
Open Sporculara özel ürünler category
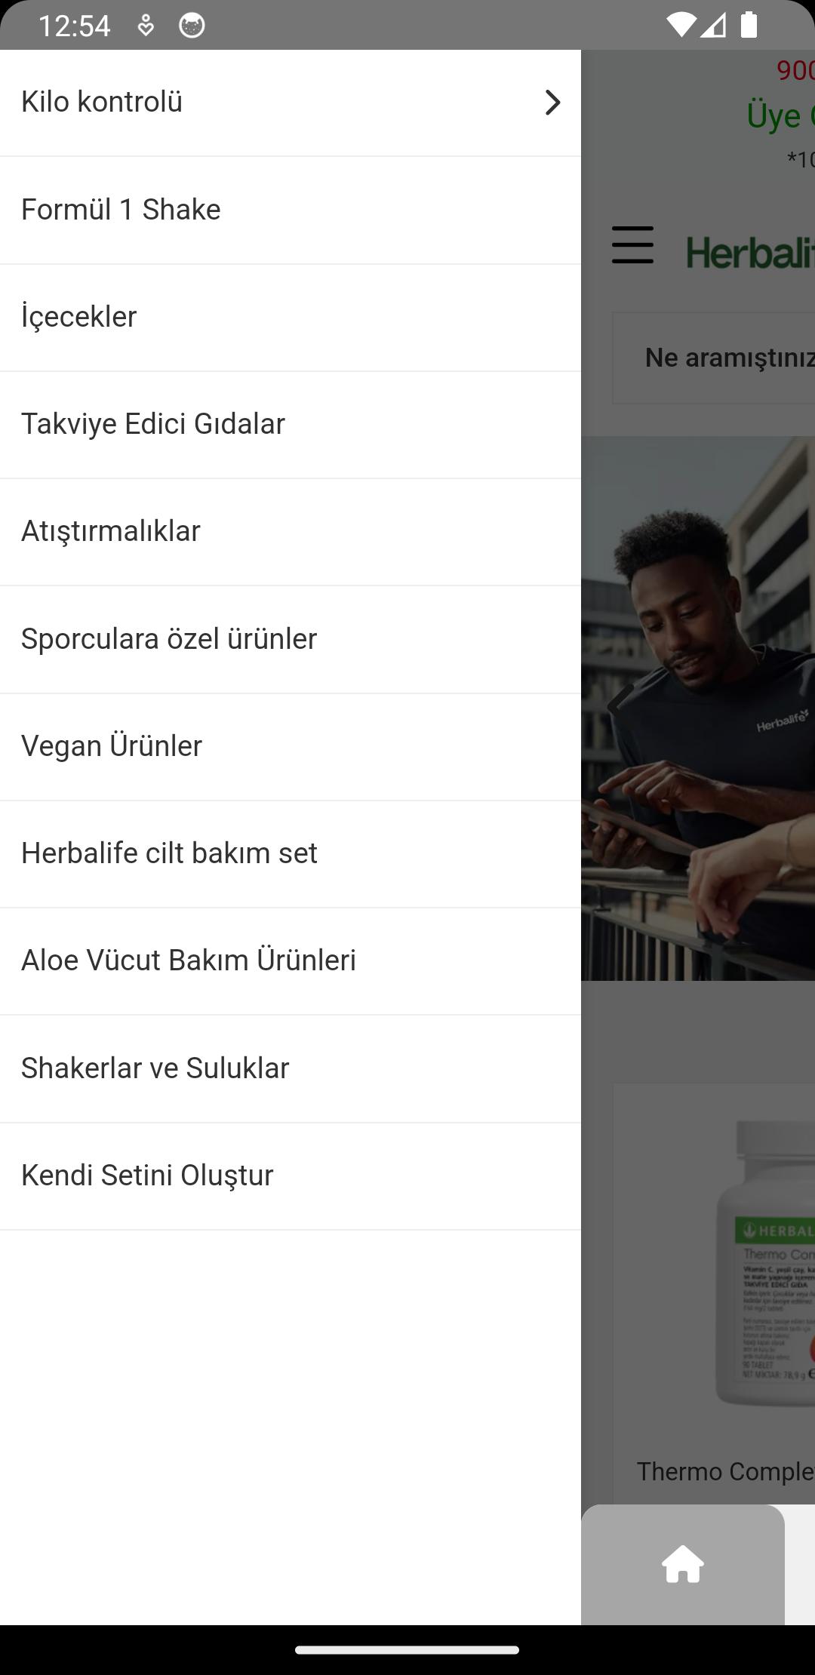coord(291,640)
